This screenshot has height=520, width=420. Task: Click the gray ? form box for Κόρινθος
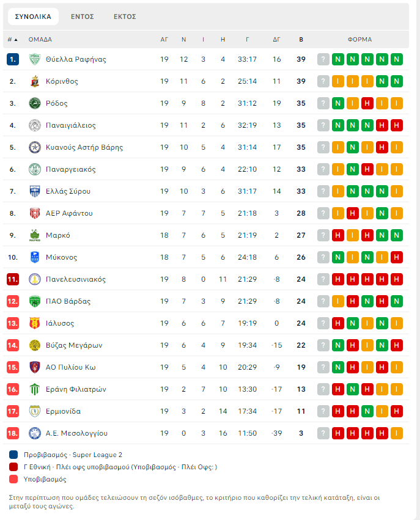pyautogui.click(x=323, y=81)
